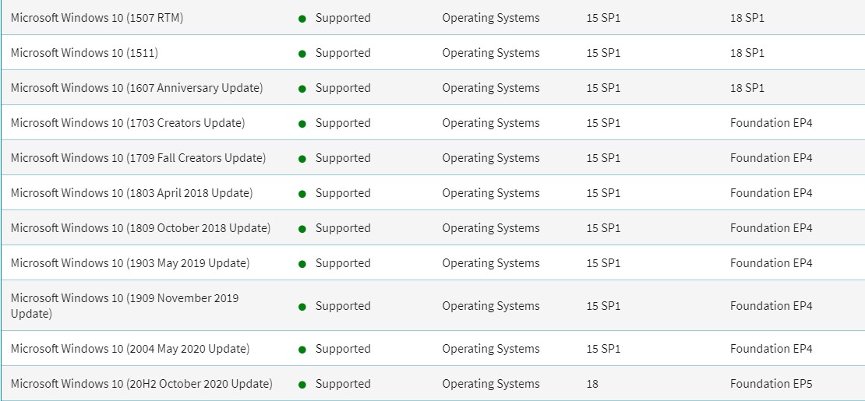
Task: Click Foundation EP4 in 1703 Creators row
Action: tap(771, 123)
